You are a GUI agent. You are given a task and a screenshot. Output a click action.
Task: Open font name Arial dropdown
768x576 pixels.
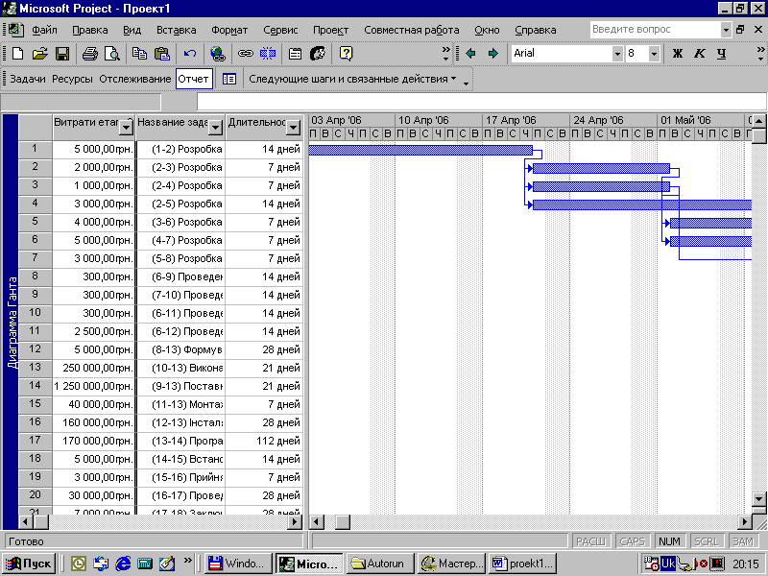(x=617, y=54)
